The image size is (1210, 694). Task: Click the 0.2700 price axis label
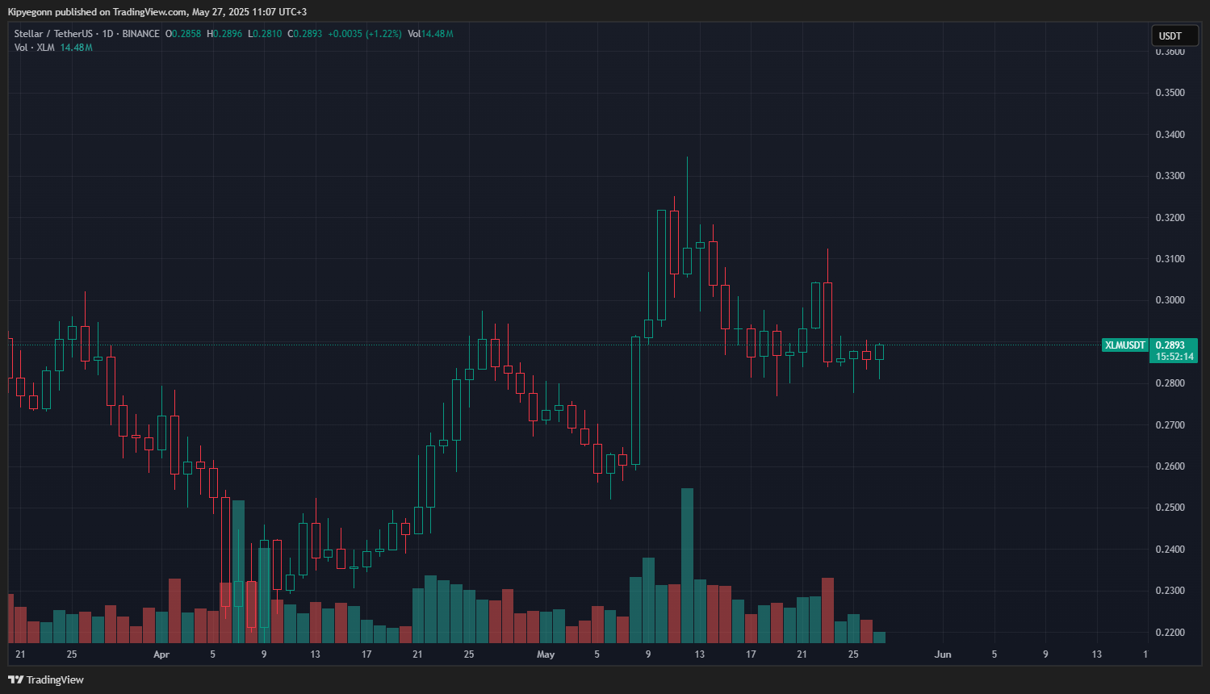point(1170,425)
